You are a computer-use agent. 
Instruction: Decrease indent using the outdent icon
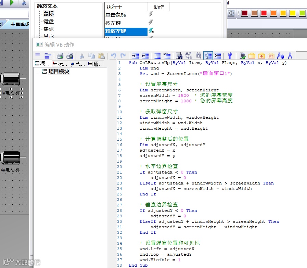click(145, 56)
